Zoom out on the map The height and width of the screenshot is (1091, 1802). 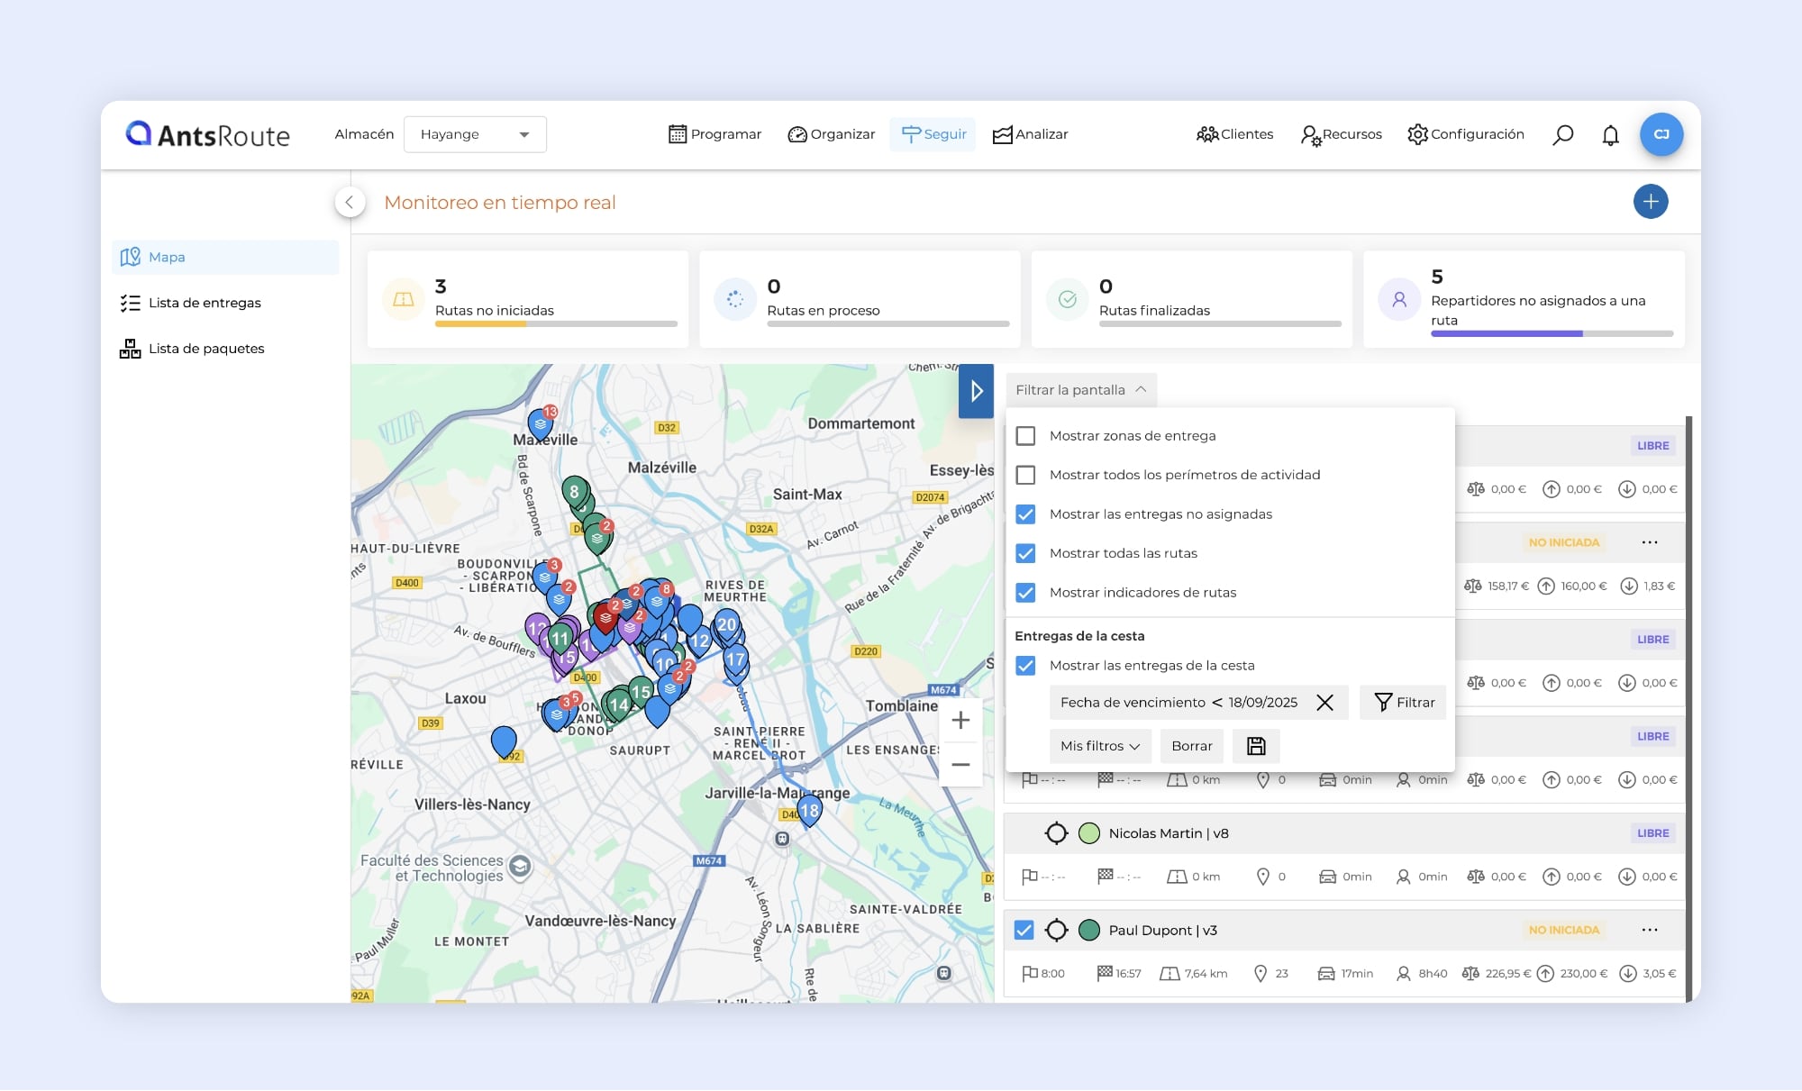tap(960, 765)
